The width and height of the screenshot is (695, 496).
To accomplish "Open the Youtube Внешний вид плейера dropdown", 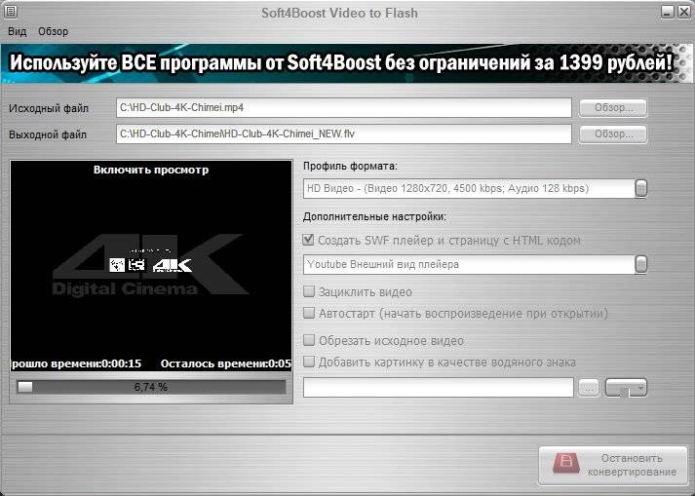I will pyautogui.click(x=475, y=265).
